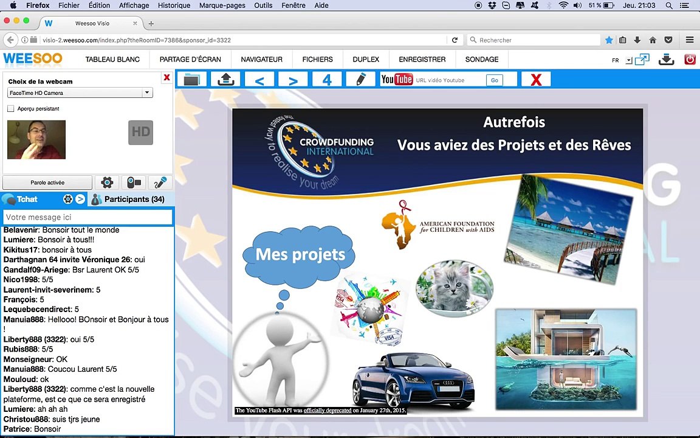
Task: Click the Pocket icon in the Firefox toolbar
Action: [x=668, y=40]
